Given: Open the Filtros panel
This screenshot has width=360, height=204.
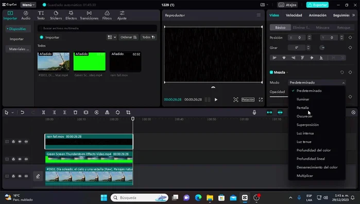Looking at the screenshot, I should coord(107,15).
